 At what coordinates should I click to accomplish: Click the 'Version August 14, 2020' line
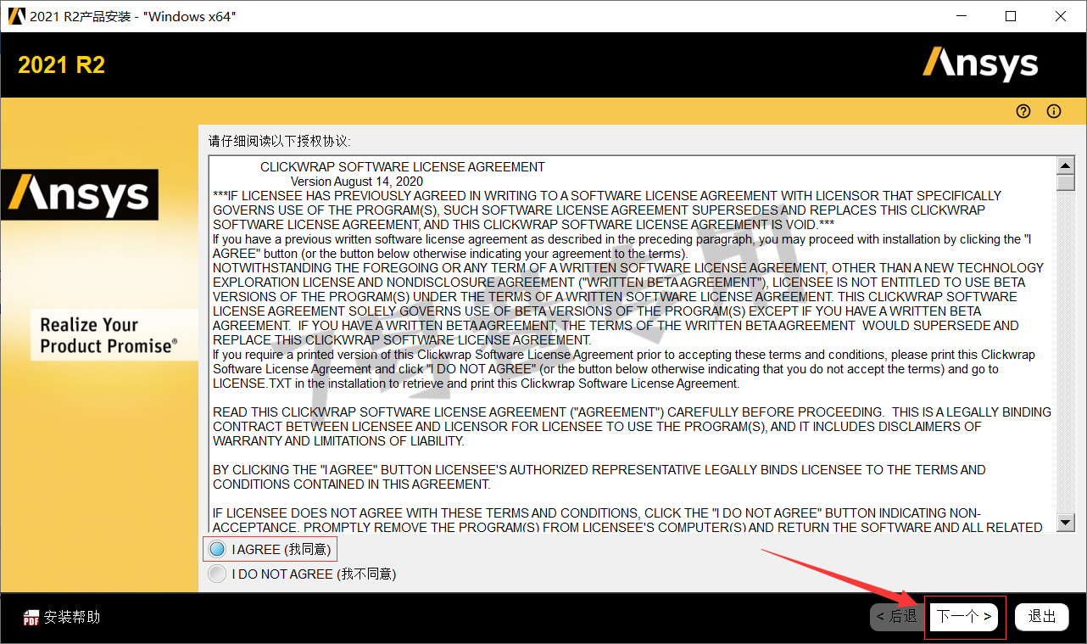click(357, 182)
